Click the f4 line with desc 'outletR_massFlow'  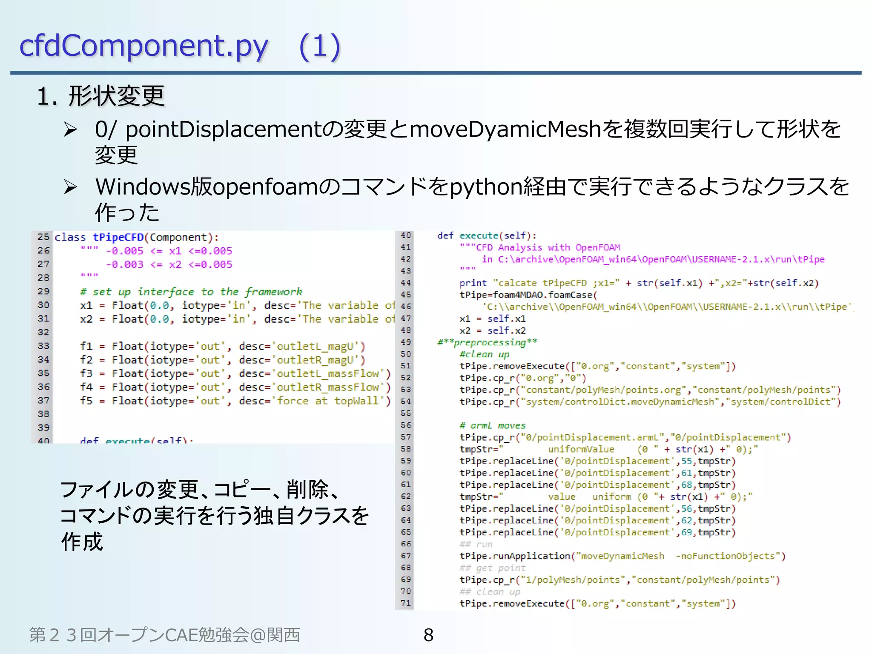coord(235,387)
